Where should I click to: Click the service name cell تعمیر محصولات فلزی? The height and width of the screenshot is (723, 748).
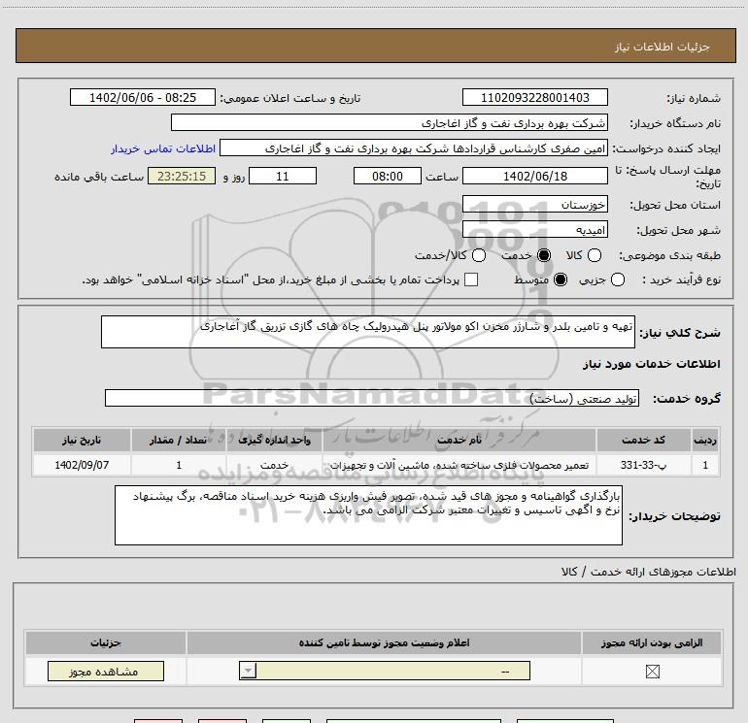(x=459, y=465)
